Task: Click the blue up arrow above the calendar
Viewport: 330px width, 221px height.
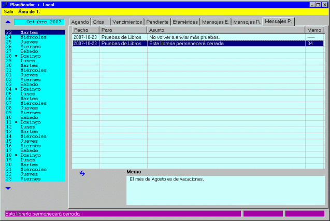Action: click(8, 22)
